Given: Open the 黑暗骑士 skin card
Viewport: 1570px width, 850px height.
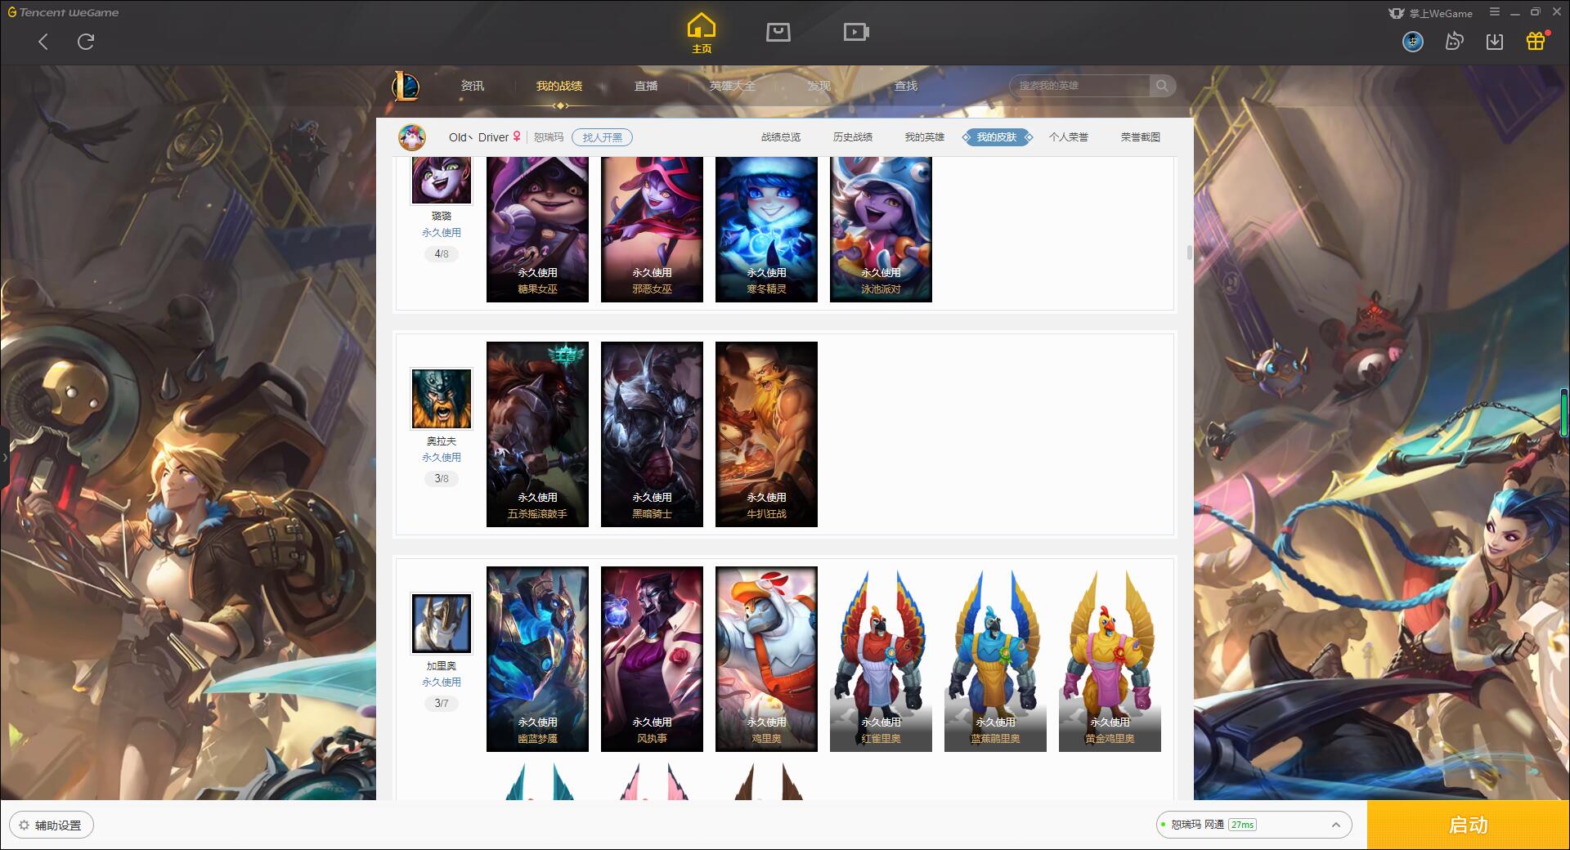Looking at the screenshot, I should click(652, 434).
